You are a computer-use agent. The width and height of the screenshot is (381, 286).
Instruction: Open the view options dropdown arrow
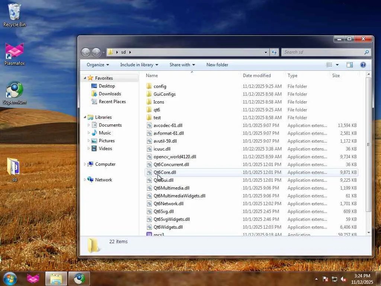pos(337,65)
